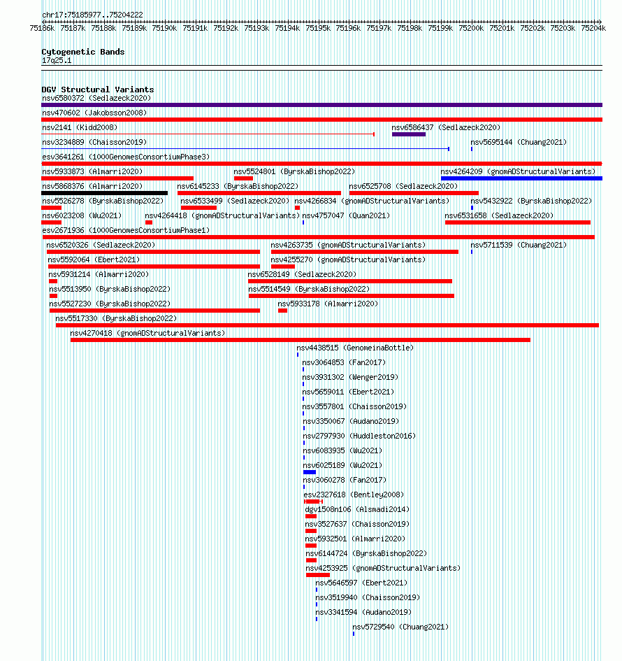Click nsv4264418 (gnomADStructuralVariants) label
The width and height of the screenshot is (622, 661).
222,216
